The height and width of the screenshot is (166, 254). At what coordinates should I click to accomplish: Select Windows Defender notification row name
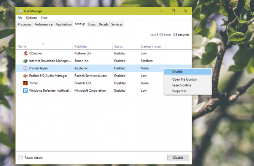50,90
